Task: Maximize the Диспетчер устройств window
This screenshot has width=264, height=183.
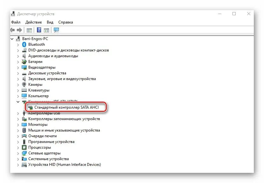Action: (x=234, y=14)
